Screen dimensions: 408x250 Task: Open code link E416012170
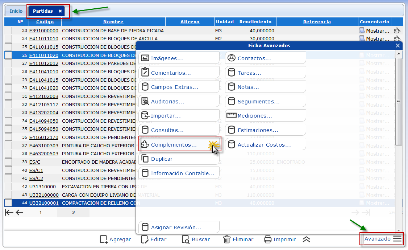[x=44, y=137]
